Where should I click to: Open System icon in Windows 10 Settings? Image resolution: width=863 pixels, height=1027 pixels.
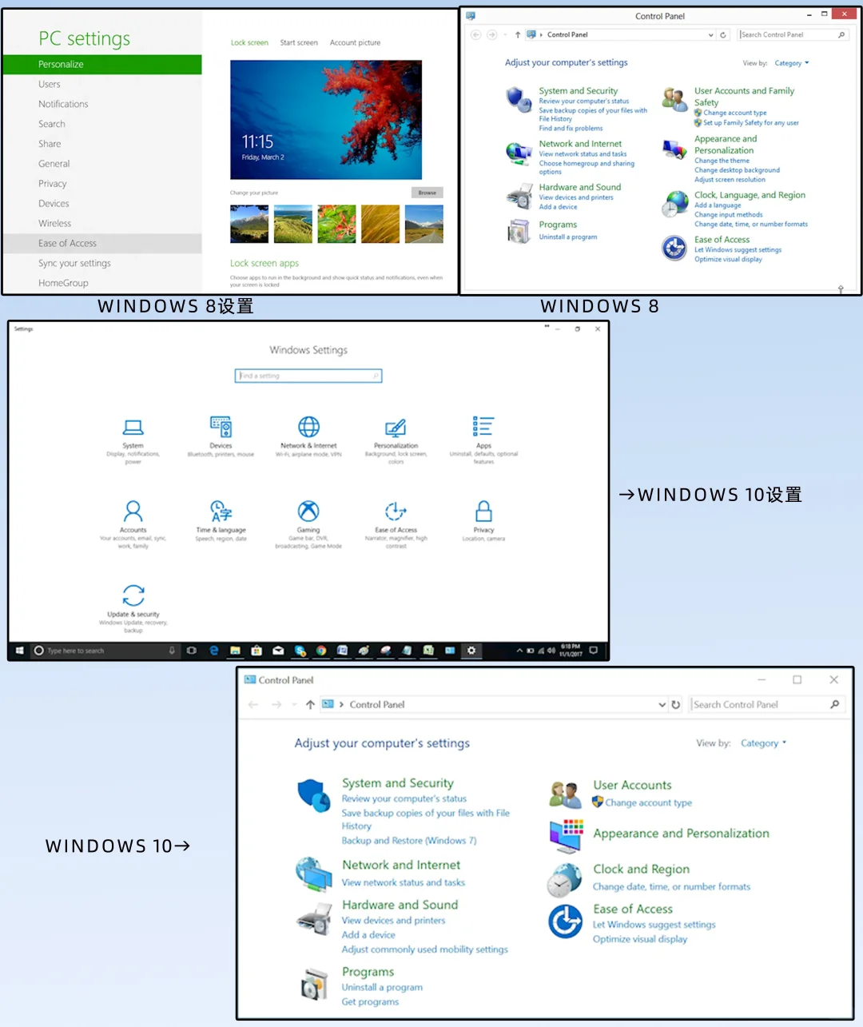[x=133, y=428]
